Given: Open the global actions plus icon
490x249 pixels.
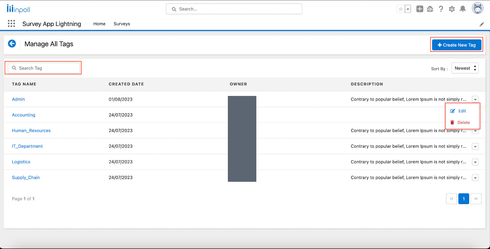Looking at the screenshot, I should pos(420,9).
